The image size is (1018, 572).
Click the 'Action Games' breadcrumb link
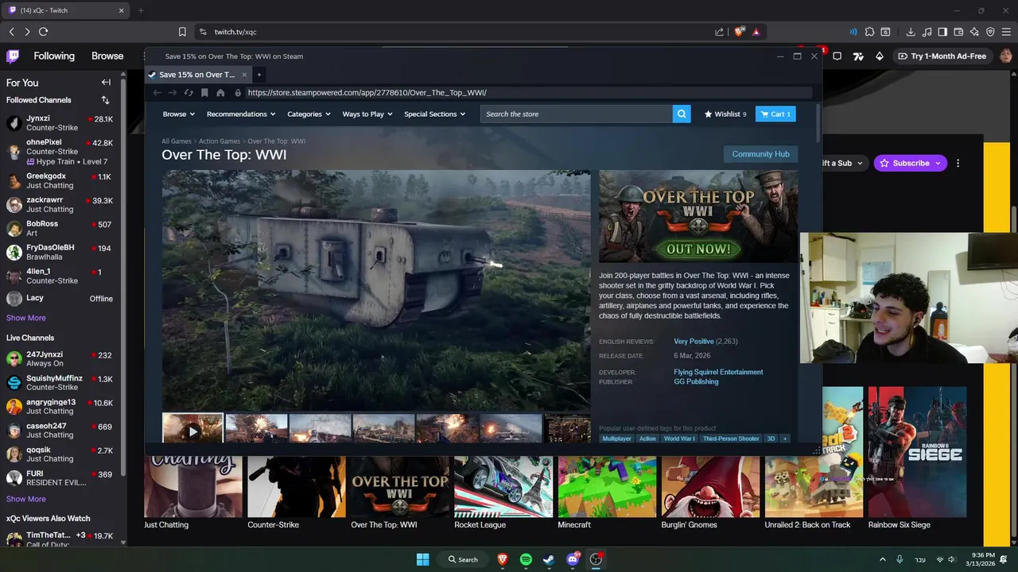(220, 141)
